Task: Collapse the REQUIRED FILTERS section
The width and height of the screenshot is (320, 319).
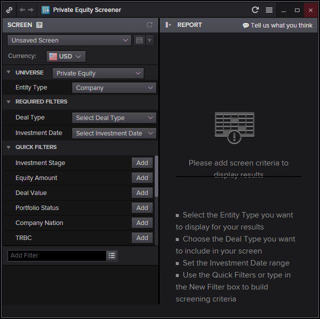Action: [9, 101]
